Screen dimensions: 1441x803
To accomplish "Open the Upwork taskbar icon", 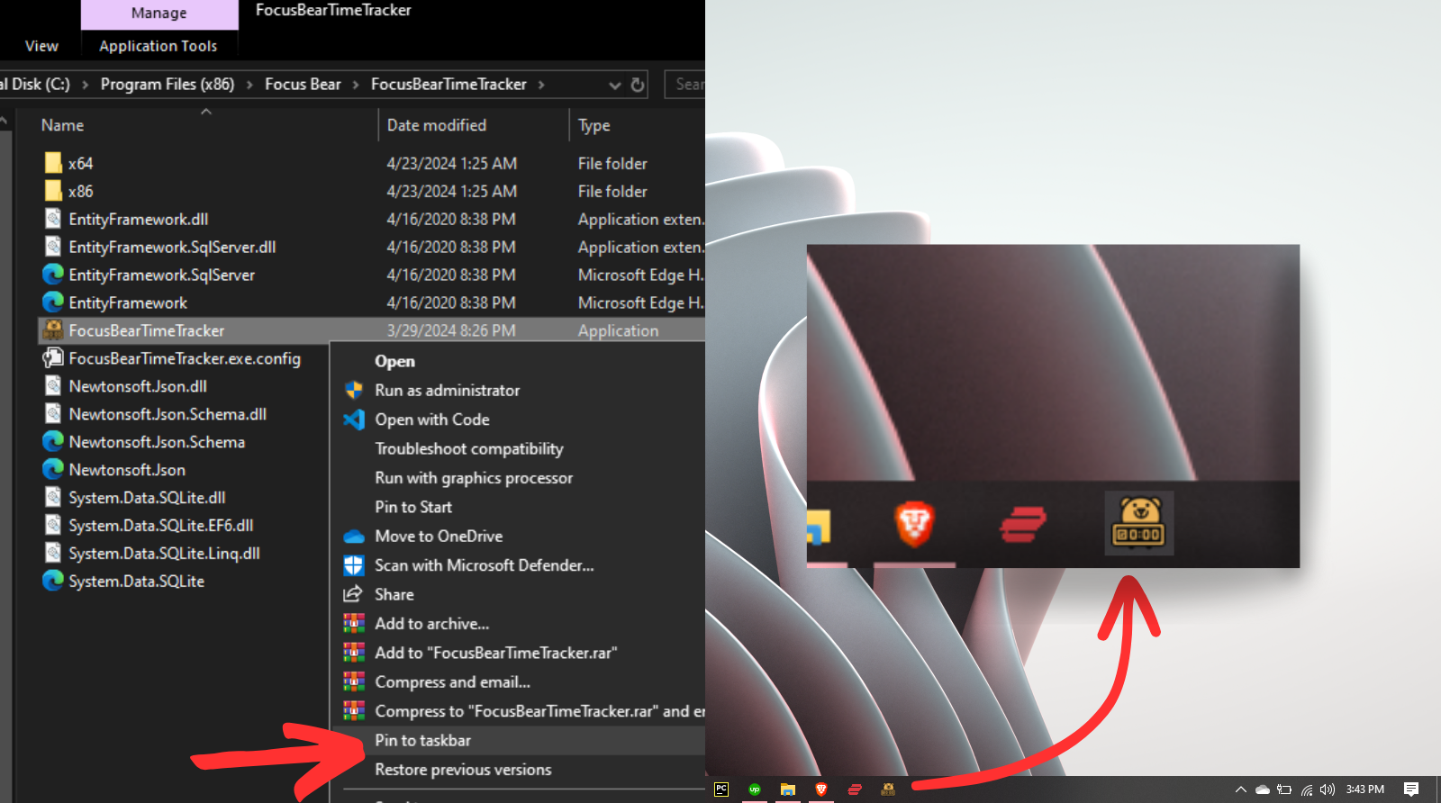I will [x=755, y=789].
